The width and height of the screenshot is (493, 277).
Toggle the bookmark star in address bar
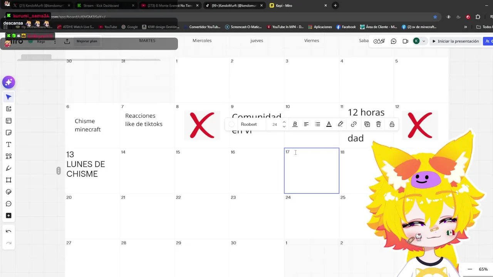click(x=435, y=17)
